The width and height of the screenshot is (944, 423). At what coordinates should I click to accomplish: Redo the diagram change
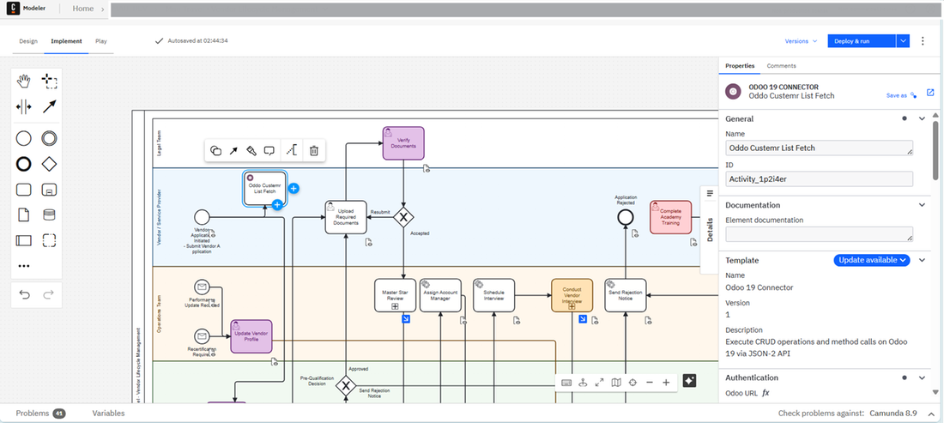tap(50, 294)
